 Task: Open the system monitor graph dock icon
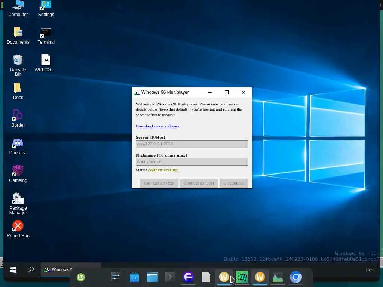point(278,277)
